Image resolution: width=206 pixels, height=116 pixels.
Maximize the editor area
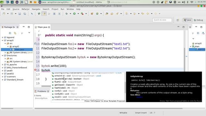tap(183, 27)
